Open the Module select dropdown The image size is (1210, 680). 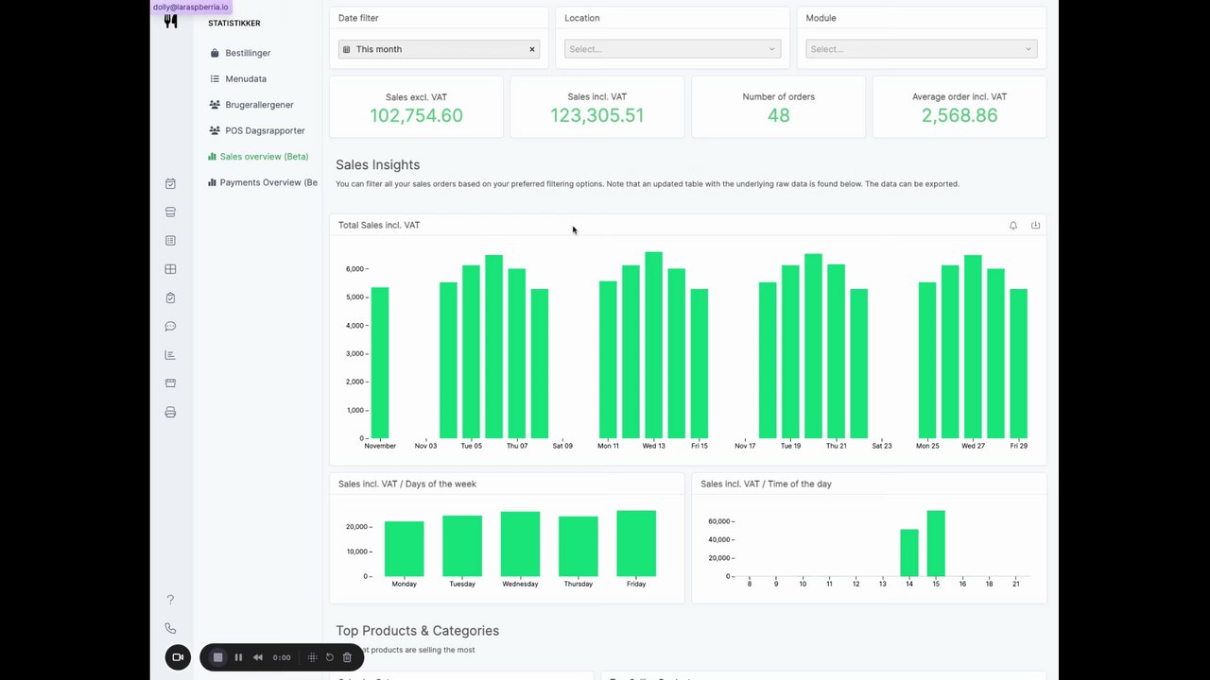click(921, 49)
